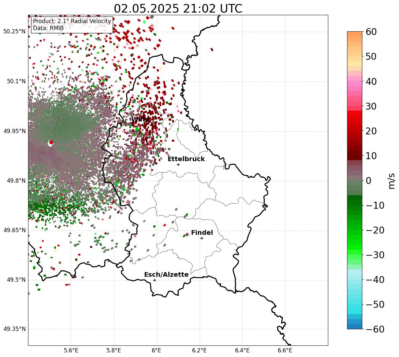Click the 49.5°N latitude tick label
The image size is (399, 357).
tap(16, 280)
